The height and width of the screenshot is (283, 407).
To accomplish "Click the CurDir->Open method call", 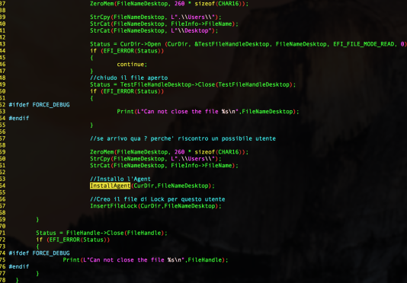I will (140, 44).
